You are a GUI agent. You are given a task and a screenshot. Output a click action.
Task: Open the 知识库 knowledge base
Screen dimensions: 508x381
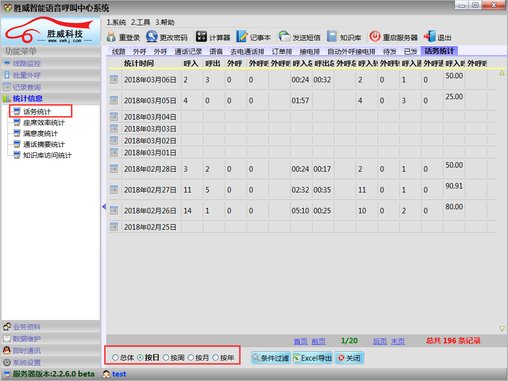pos(332,37)
